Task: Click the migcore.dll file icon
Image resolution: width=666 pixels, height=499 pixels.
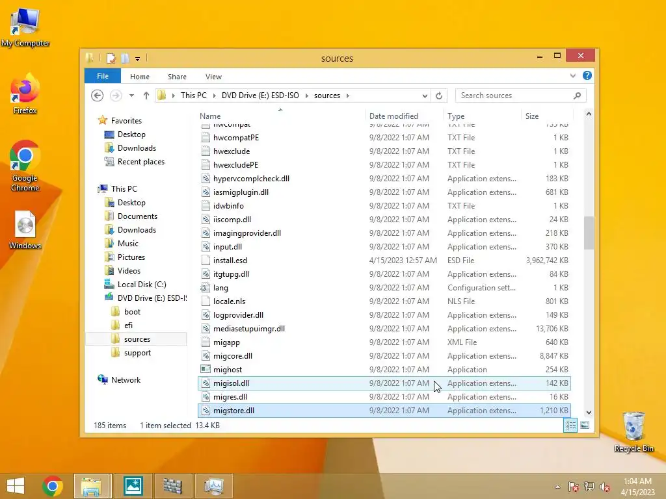Action: pyautogui.click(x=206, y=355)
